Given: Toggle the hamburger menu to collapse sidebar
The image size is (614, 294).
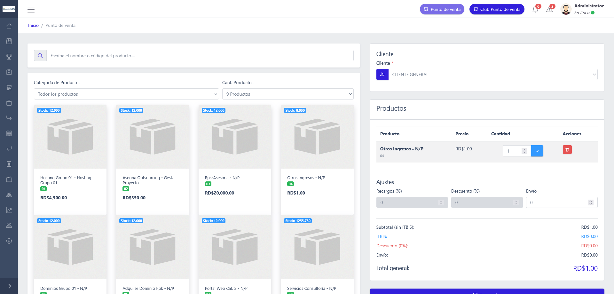Looking at the screenshot, I should [31, 10].
